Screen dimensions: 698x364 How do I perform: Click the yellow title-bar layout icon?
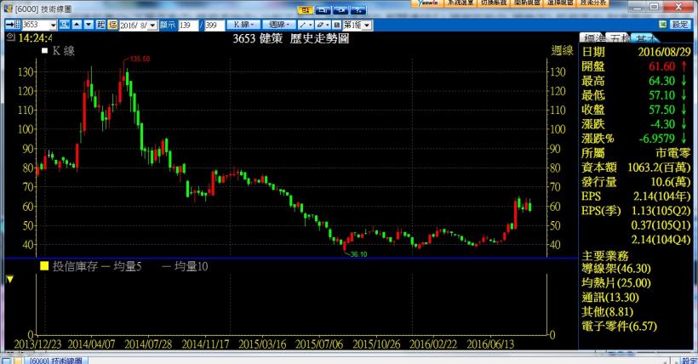(x=306, y=10)
